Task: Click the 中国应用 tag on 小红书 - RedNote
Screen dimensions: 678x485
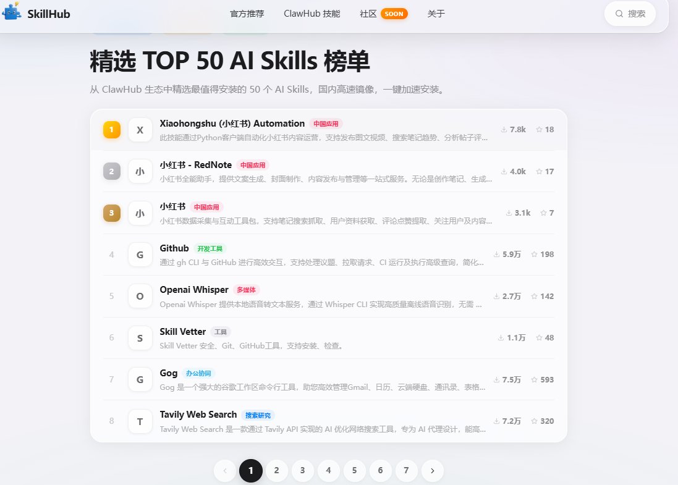Action: [253, 166]
